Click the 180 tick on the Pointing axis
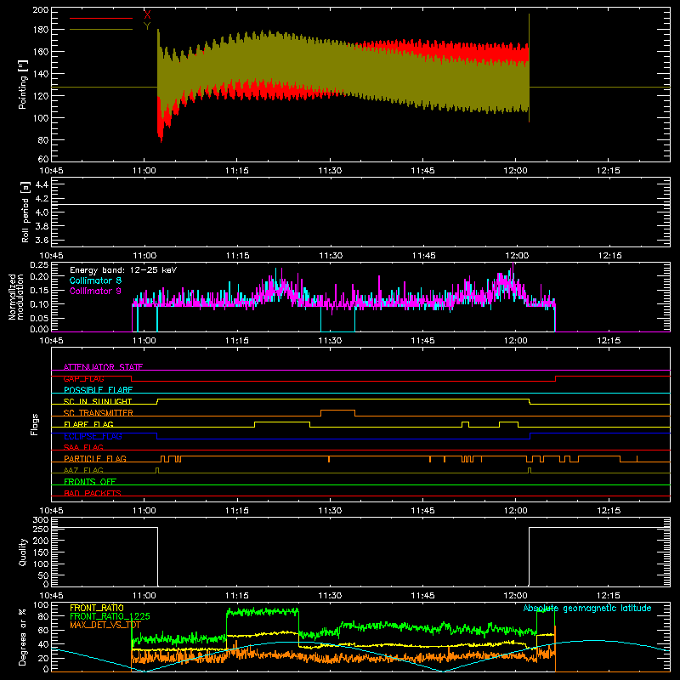680x680 pixels. 41,30
